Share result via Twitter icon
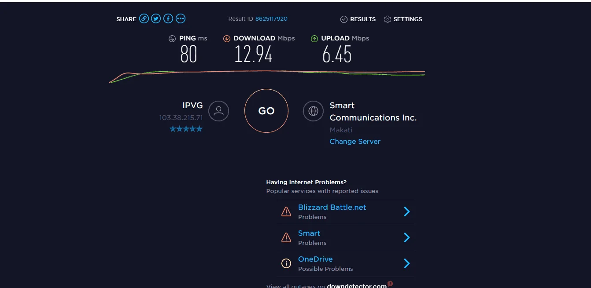The image size is (591, 288). tap(156, 18)
